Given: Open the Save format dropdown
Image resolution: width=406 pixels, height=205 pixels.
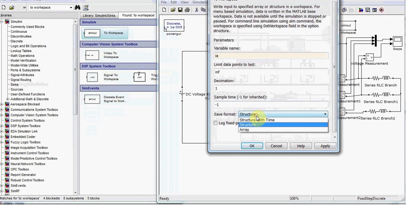Looking at the screenshot, I should pos(283,114).
